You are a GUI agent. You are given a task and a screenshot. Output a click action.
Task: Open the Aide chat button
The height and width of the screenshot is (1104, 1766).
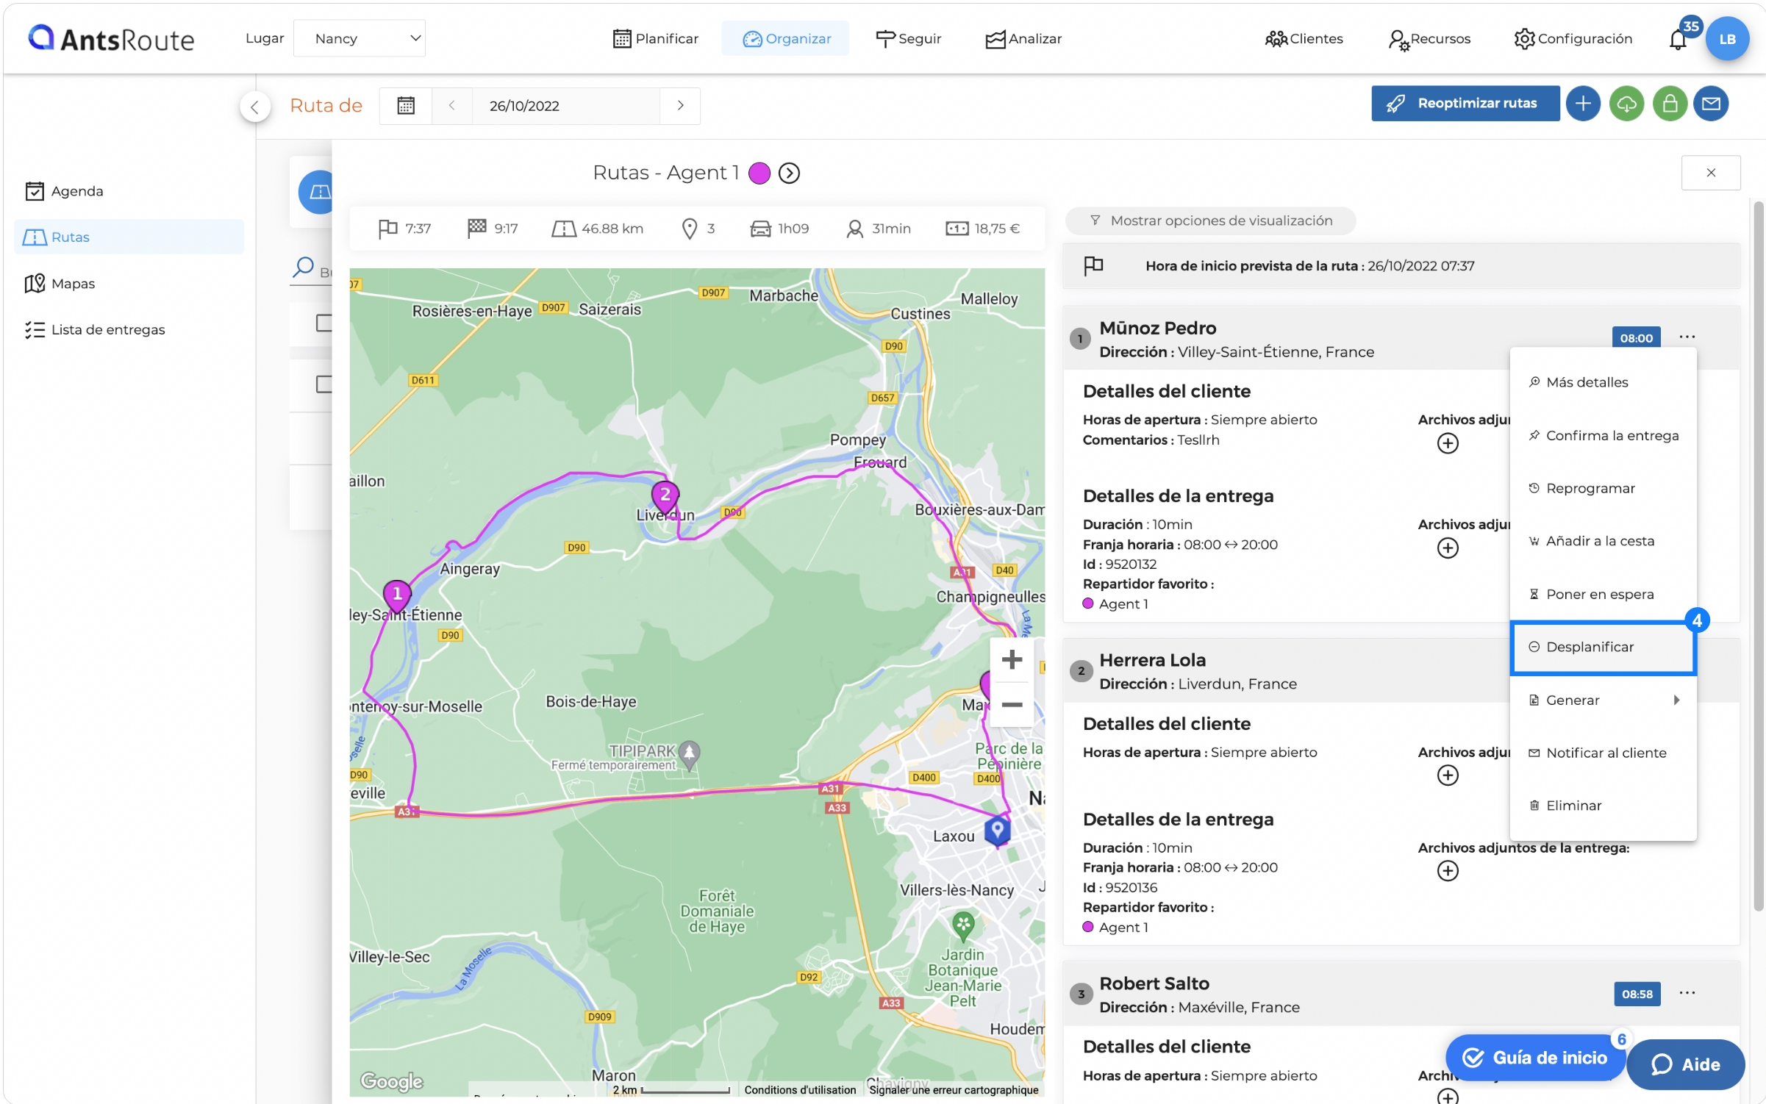[x=1685, y=1064]
